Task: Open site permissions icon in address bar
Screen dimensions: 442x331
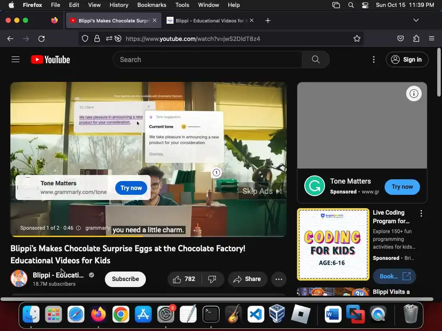Action: tap(109, 38)
